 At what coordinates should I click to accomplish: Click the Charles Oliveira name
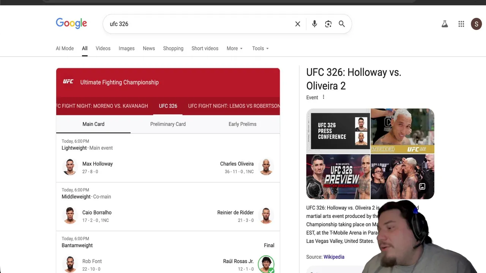click(237, 164)
